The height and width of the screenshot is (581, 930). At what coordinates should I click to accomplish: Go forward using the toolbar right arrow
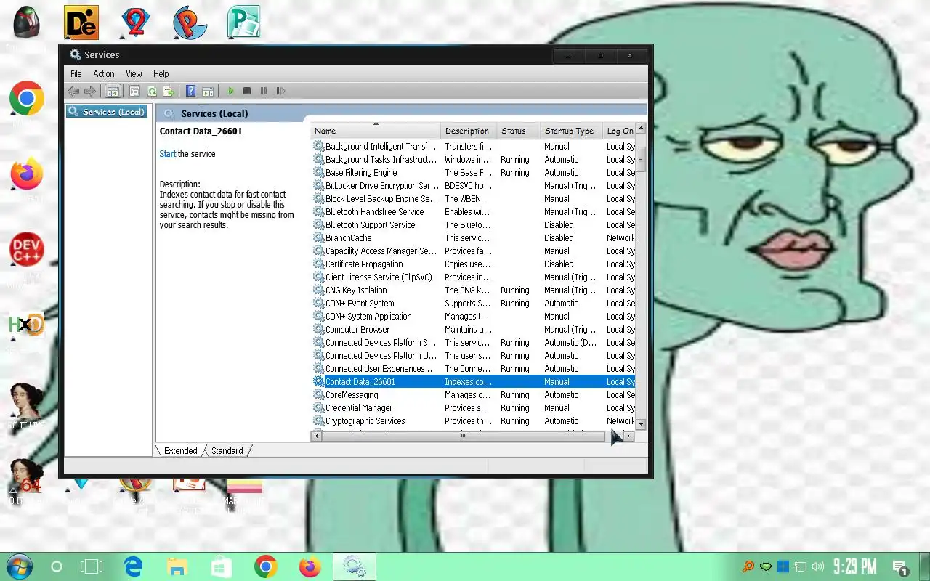pyautogui.click(x=90, y=91)
